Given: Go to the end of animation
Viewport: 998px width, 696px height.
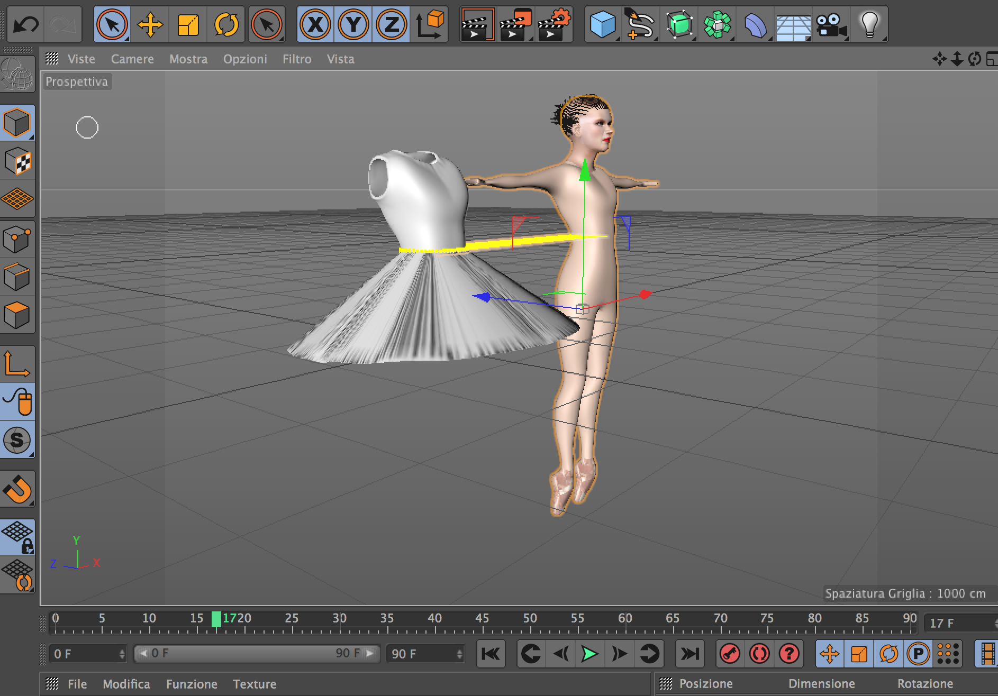Looking at the screenshot, I should point(689,654).
